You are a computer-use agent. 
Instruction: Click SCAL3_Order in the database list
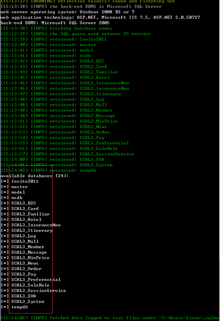21,269
